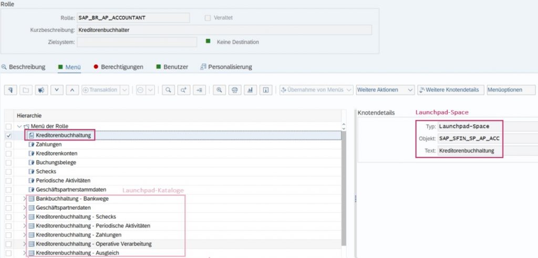This screenshot has width=538, height=258.
Task: Click the print icon in menu toolbar
Action: click(x=235, y=90)
